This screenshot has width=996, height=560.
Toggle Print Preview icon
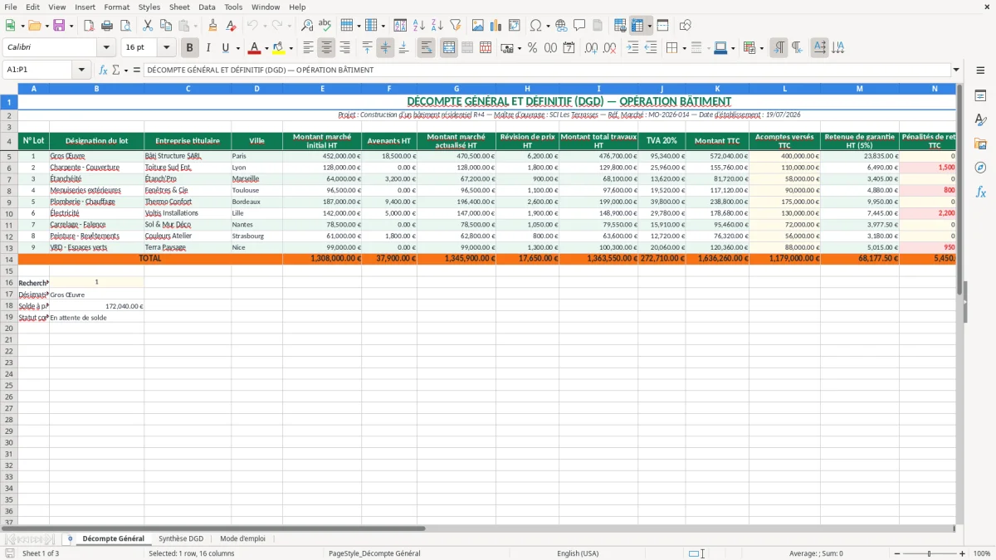point(124,26)
